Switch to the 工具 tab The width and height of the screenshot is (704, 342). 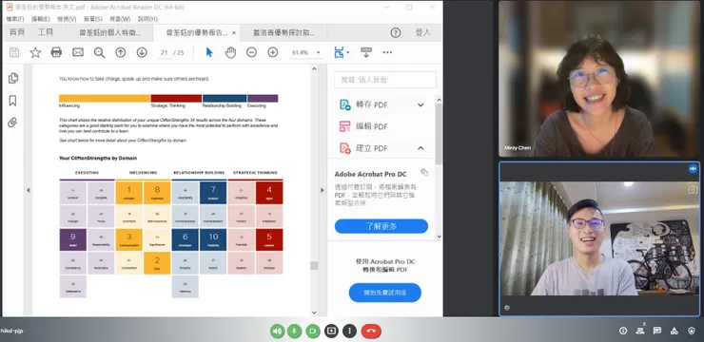[x=46, y=32]
